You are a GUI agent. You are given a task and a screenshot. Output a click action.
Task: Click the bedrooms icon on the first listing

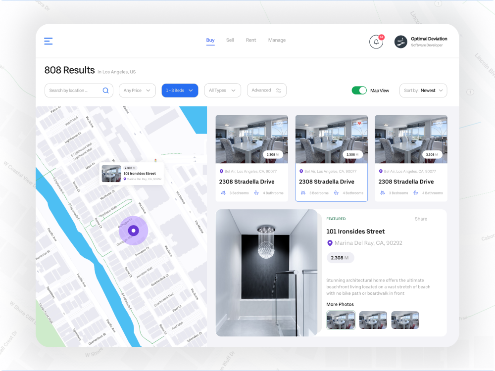[x=224, y=193]
